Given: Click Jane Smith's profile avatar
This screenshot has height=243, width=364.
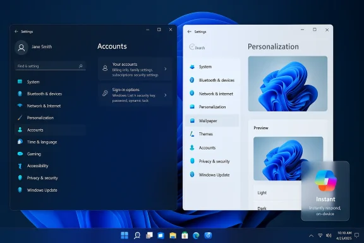Looking at the screenshot, I should point(21,47).
